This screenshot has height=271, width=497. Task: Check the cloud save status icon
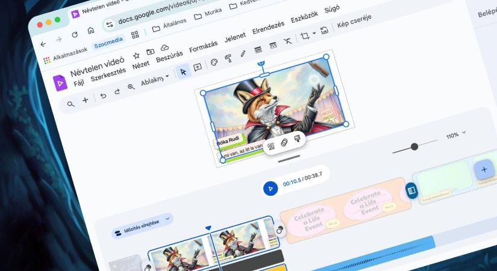164,48
